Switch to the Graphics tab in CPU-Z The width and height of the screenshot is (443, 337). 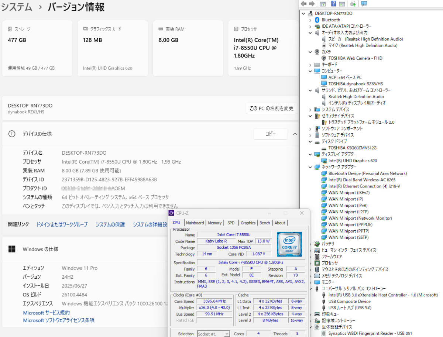click(248, 223)
